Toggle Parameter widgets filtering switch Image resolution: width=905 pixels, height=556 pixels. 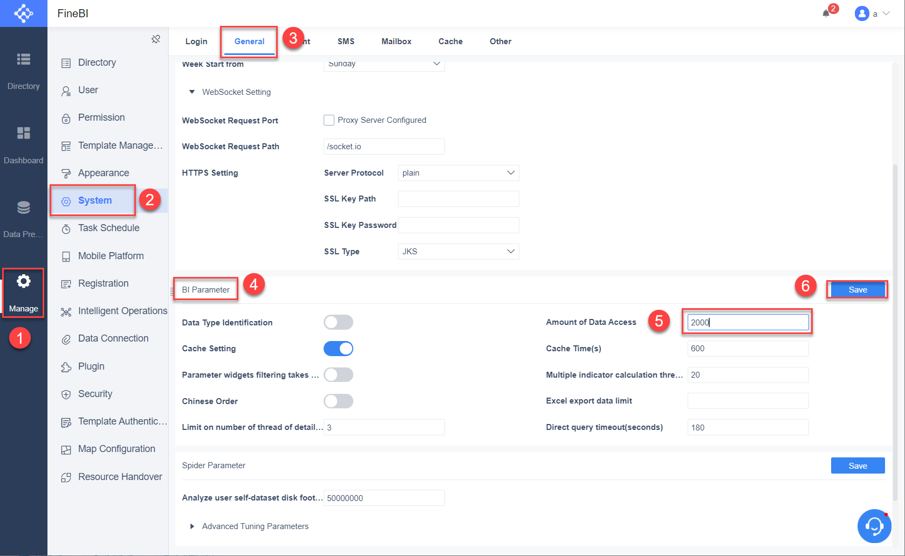338,375
